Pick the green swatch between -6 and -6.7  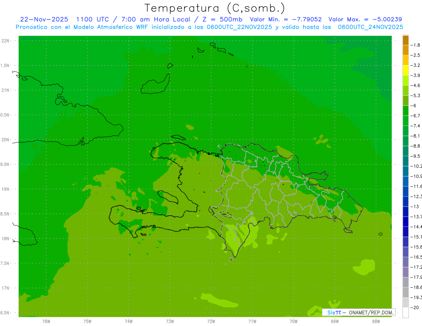(x=405, y=110)
